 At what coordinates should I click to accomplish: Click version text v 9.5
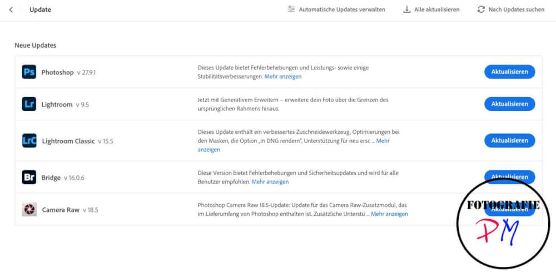[82, 105]
